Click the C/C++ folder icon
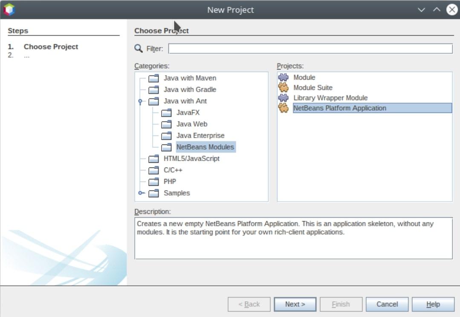The height and width of the screenshot is (317, 460). pos(153,170)
